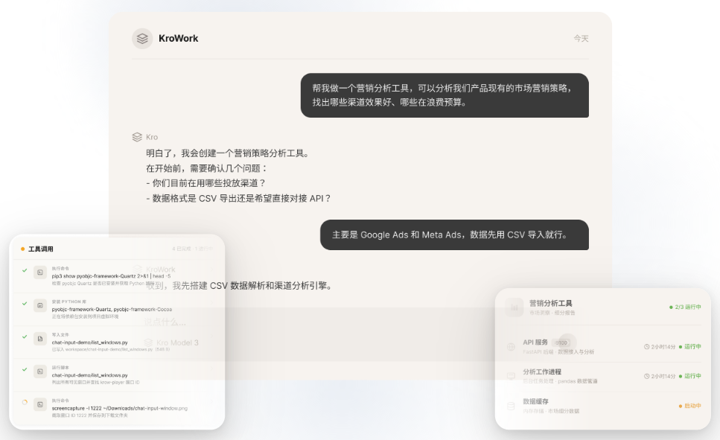Click the terminal icon of screencapture row
Screen dimensions: 720x440
click(40, 404)
